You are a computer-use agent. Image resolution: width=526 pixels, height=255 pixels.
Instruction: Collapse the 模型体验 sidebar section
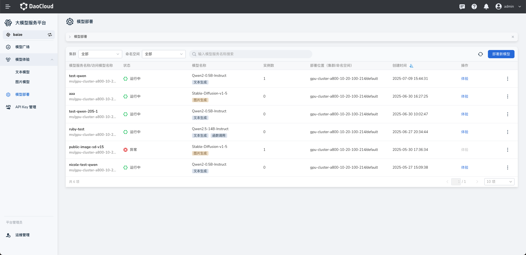click(x=52, y=60)
